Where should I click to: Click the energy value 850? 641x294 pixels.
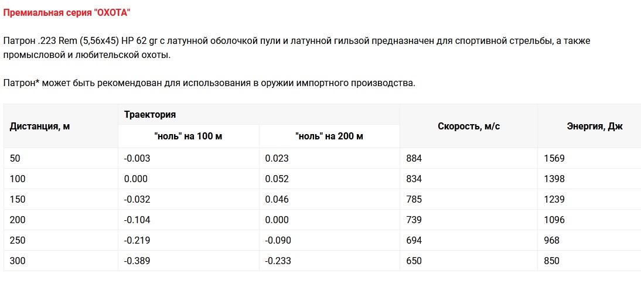tap(551, 261)
